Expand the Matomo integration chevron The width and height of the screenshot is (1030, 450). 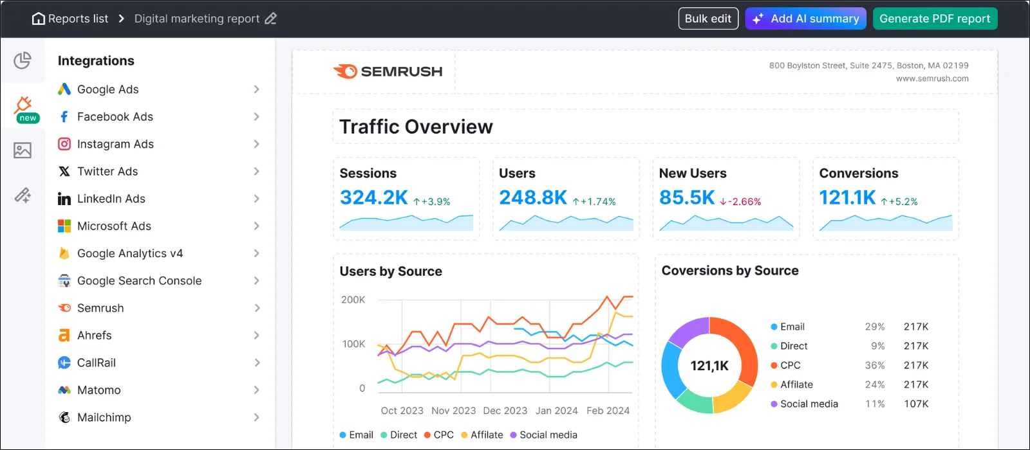click(x=257, y=390)
